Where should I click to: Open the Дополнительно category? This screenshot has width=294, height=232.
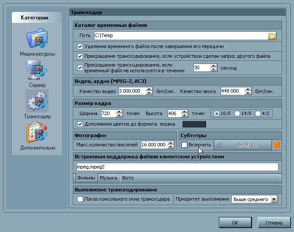pyautogui.click(x=37, y=132)
